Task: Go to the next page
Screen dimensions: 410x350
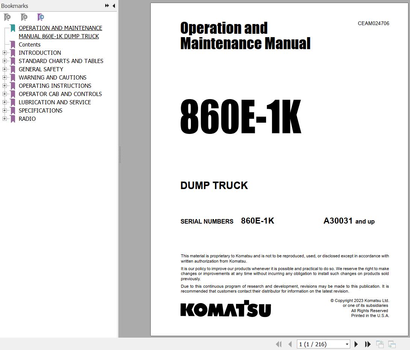Action: tap(356, 344)
